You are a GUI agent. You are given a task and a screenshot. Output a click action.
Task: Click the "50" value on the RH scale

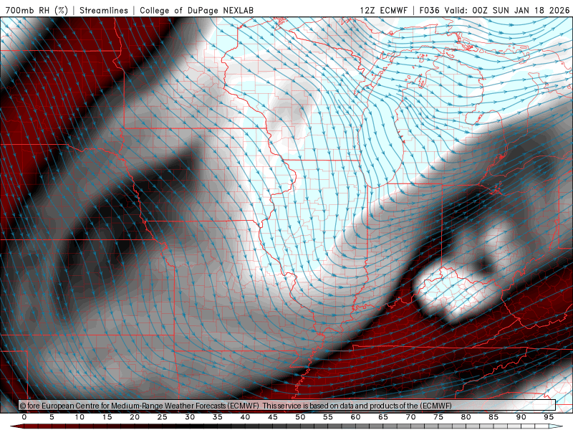tap(300, 417)
